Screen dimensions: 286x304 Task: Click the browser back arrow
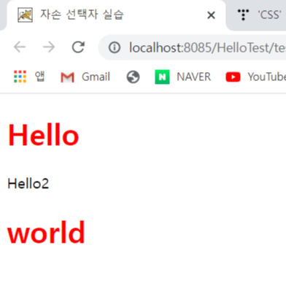[x=20, y=47]
